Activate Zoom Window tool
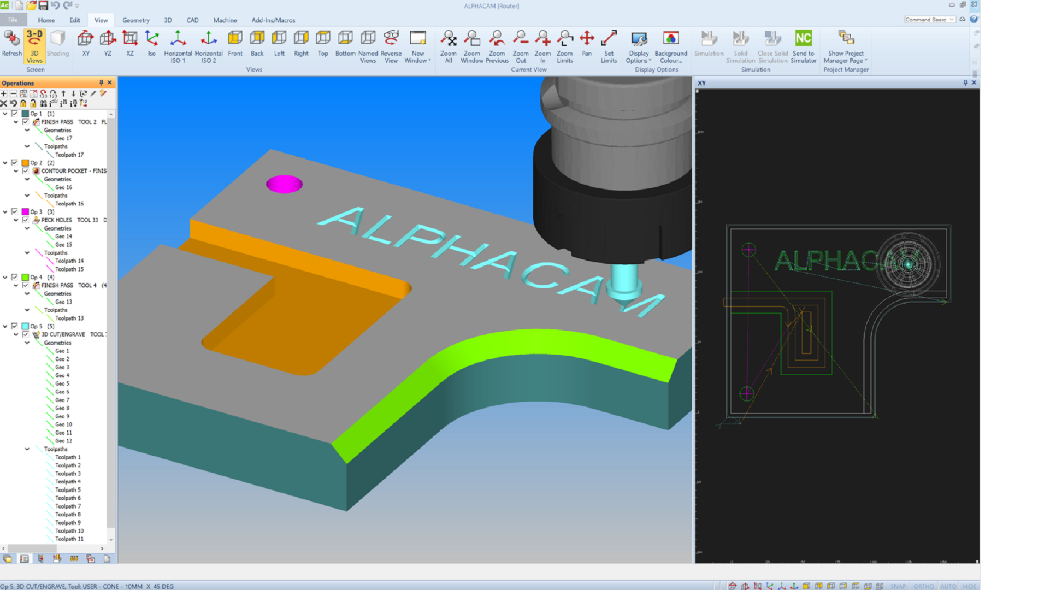This screenshot has height=590, width=1044. pyautogui.click(x=472, y=46)
